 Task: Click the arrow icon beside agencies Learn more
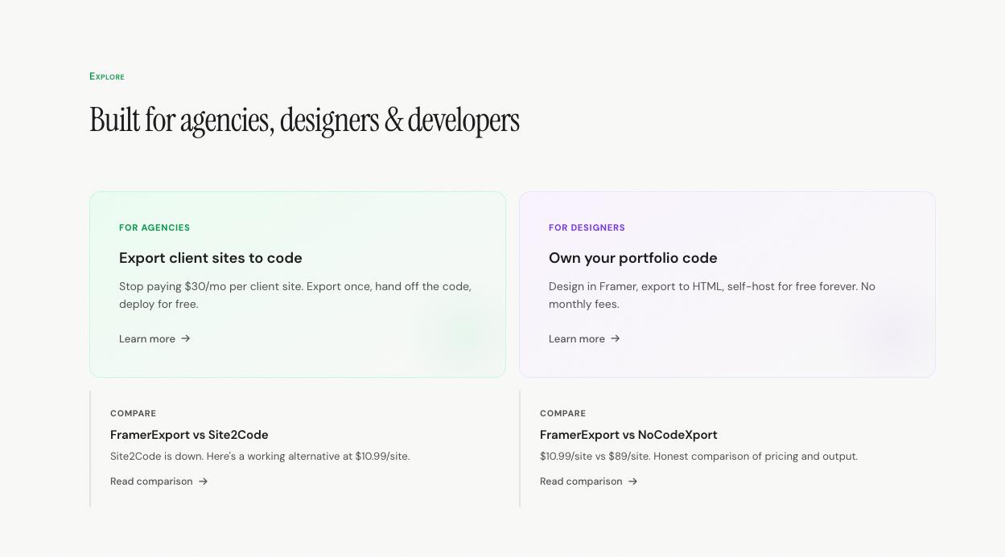pyautogui.click(x=187, y=338)
